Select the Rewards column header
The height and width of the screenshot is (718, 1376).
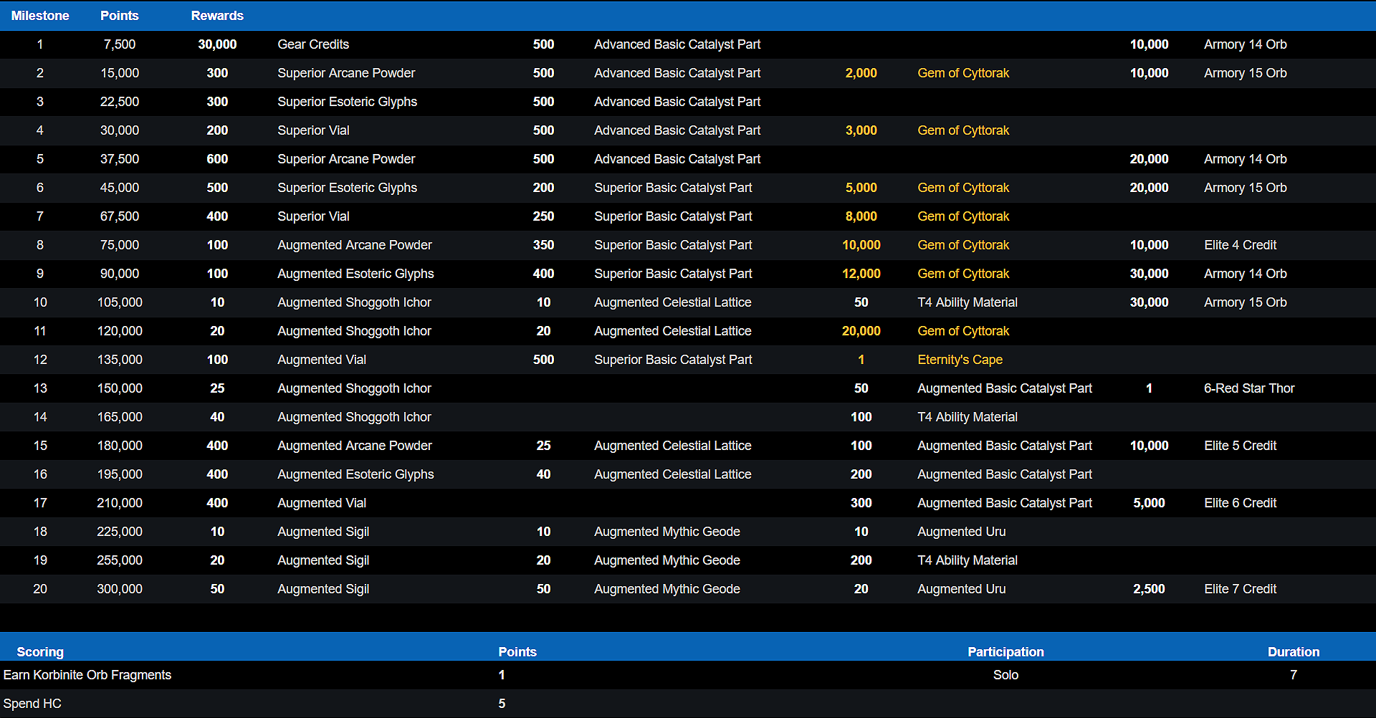(217, 16)
